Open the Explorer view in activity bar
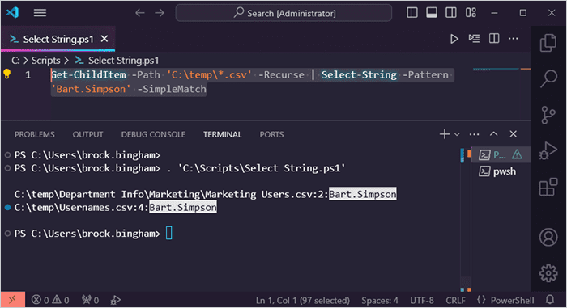 (548, 43)
